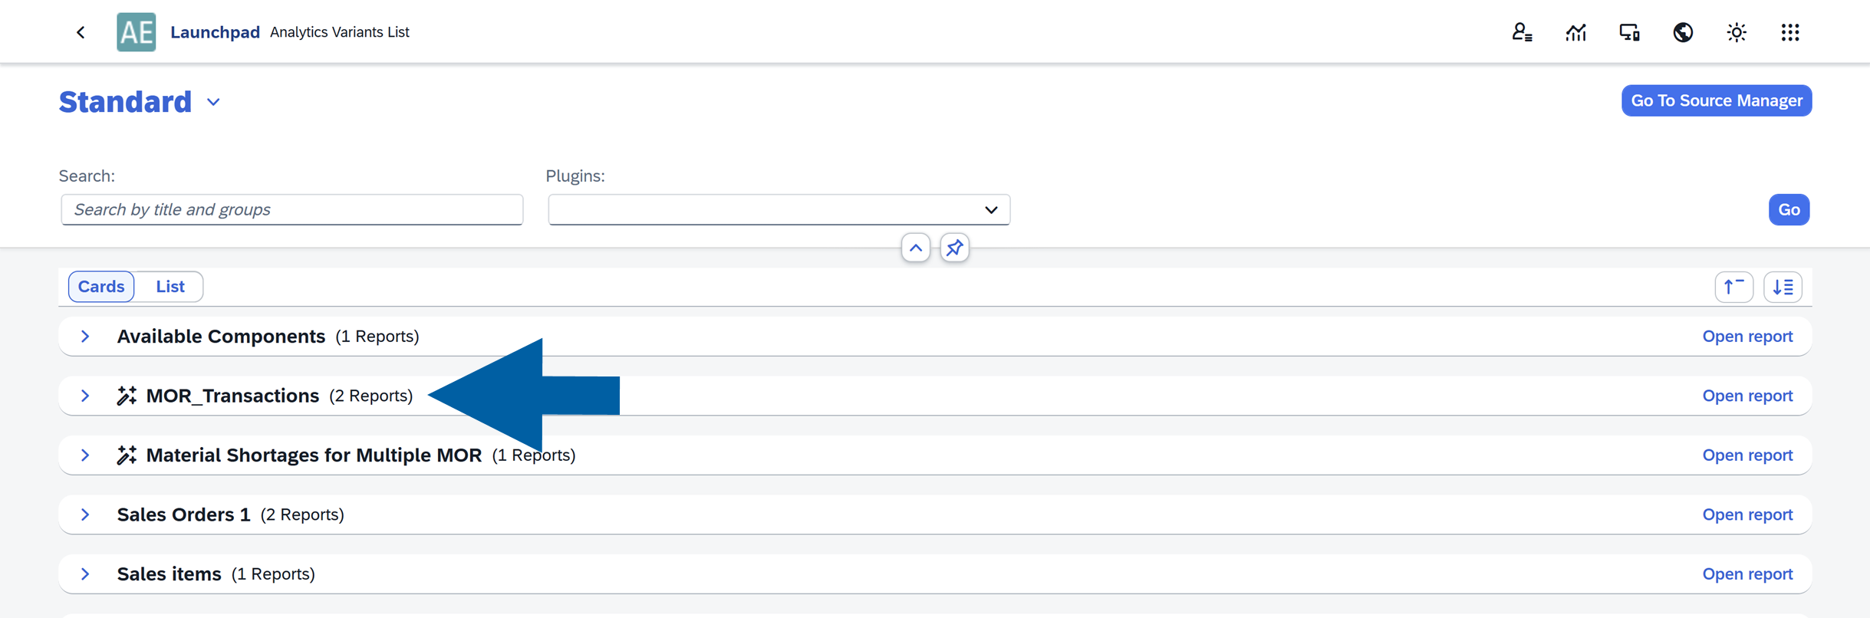The image size is (1870, 618).
Task: Open the Standard variant selector dropdown
Action: (x=212, y=101)
